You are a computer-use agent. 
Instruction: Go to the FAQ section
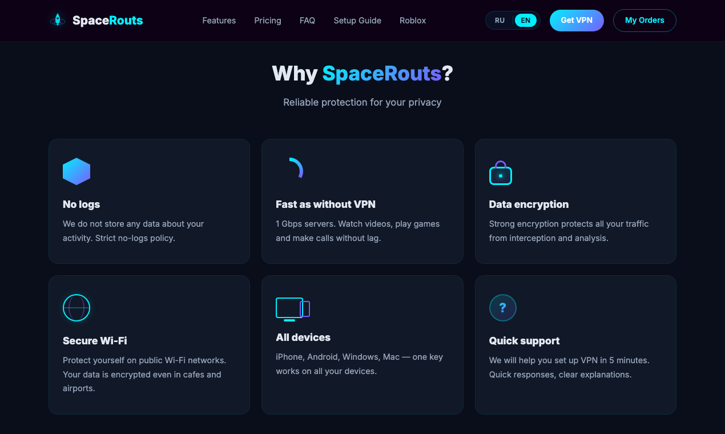point(307,21)
